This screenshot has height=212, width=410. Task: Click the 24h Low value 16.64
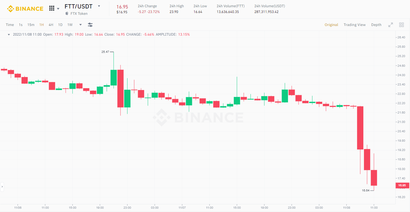(x=198, y=12)
